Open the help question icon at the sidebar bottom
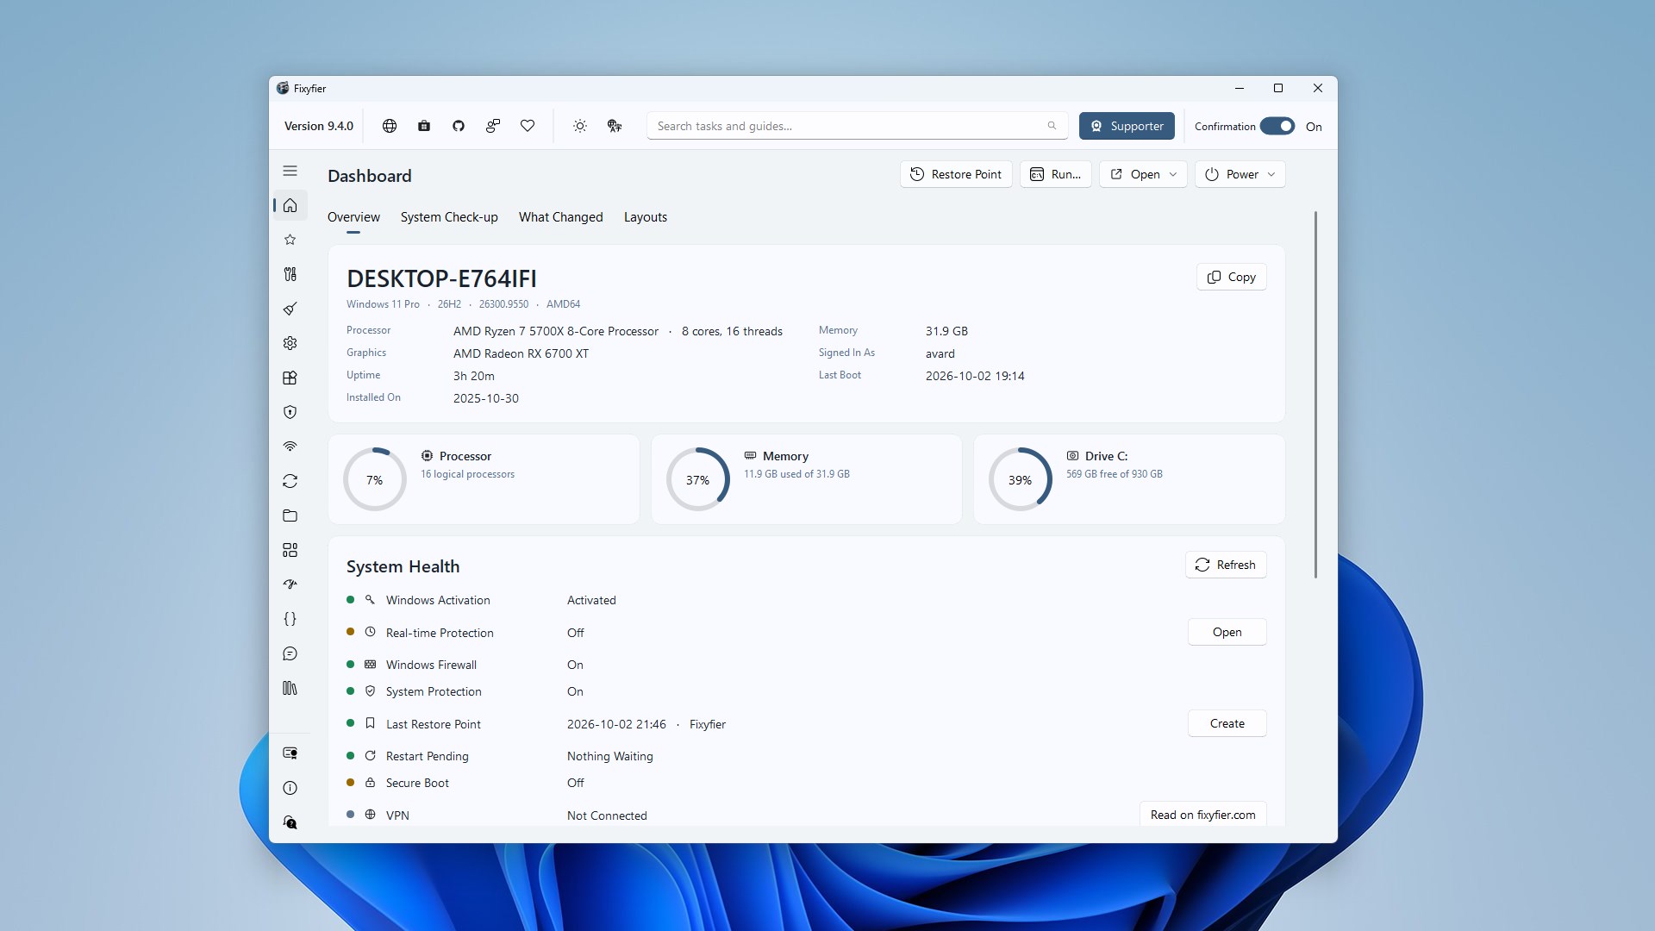The width and height of the screenshot is (1655, 931). tap(290, 822)
